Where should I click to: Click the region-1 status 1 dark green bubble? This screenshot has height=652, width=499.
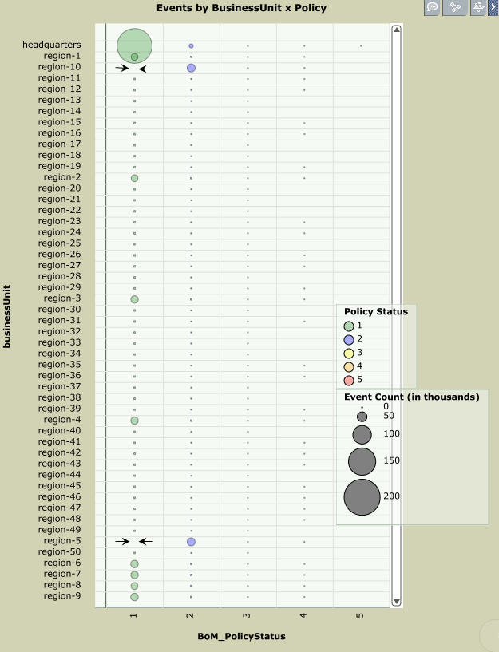point(134,57)
